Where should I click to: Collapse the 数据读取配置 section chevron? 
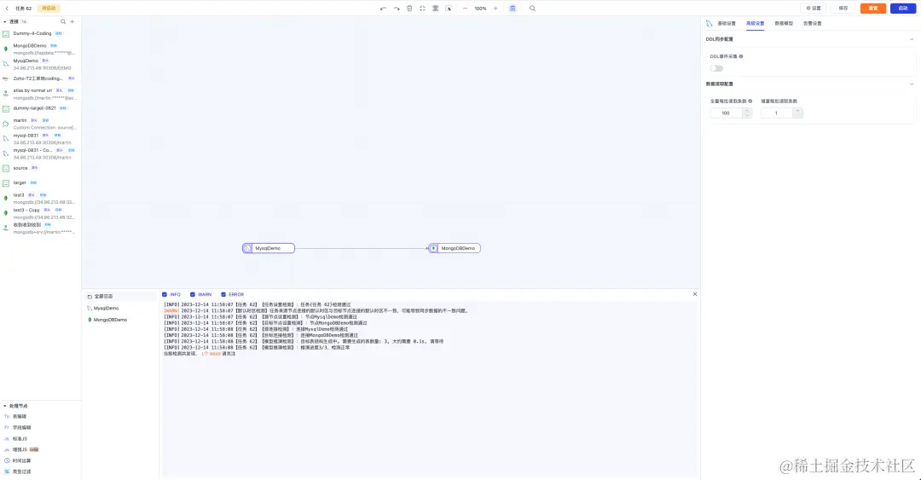912,84
